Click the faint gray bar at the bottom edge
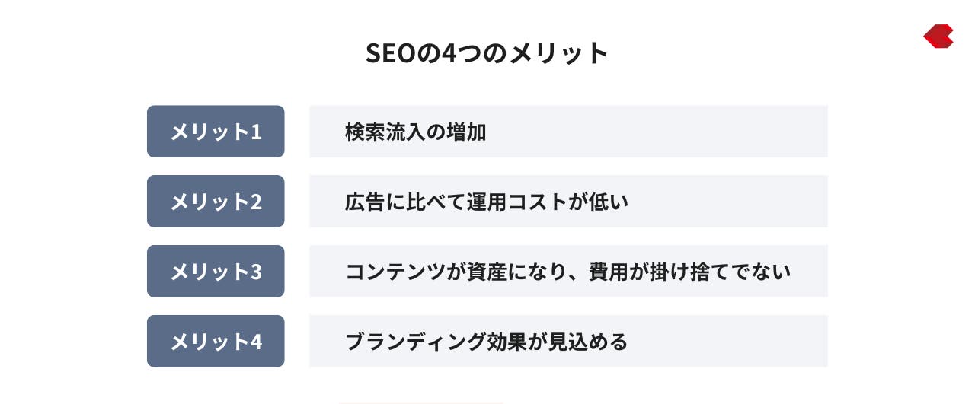The width and height of the screenshot is (975, 404). pyautogui.click(x=421, y=402)
